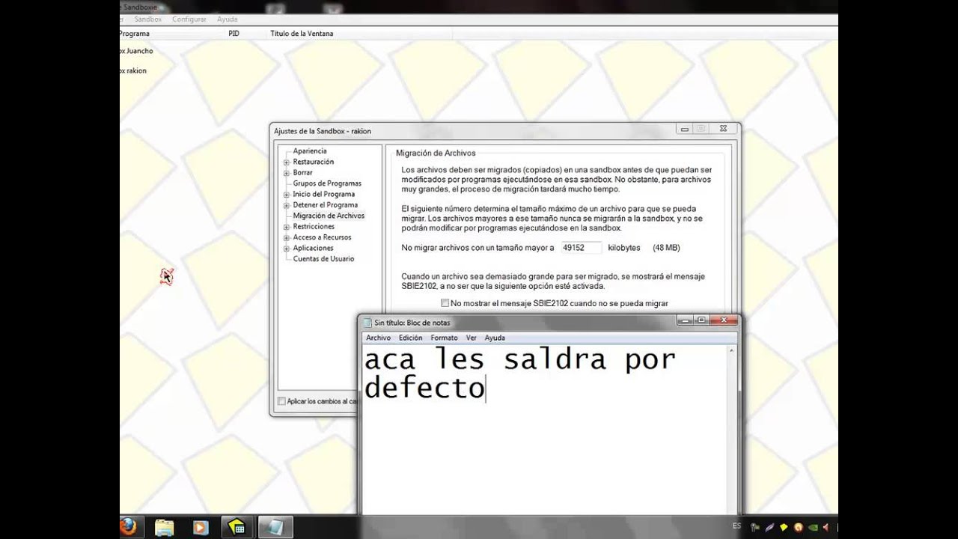
Task: Select Apariencia settings page
Action: pyautogui.click(x=310, y=151)
